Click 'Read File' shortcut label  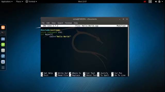63,75
